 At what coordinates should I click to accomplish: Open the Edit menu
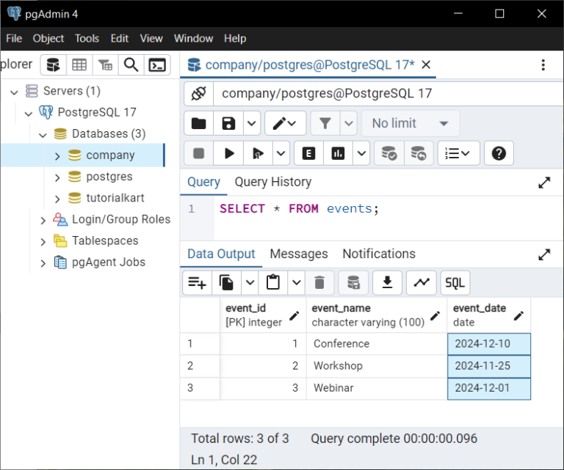tap(120, 38)
